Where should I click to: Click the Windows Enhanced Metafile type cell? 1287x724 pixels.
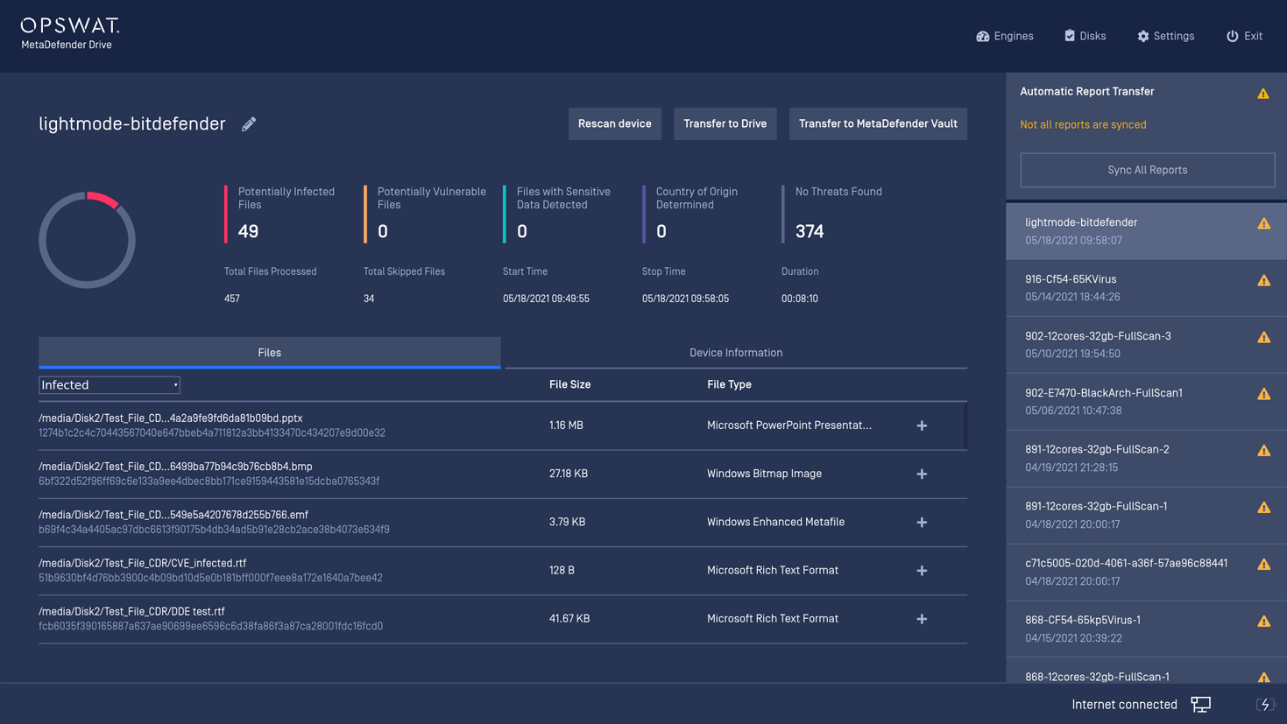[775, 522]
